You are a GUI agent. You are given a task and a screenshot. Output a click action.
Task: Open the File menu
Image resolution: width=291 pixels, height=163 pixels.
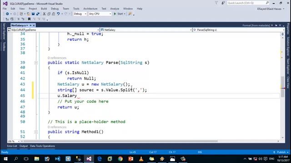5,9
